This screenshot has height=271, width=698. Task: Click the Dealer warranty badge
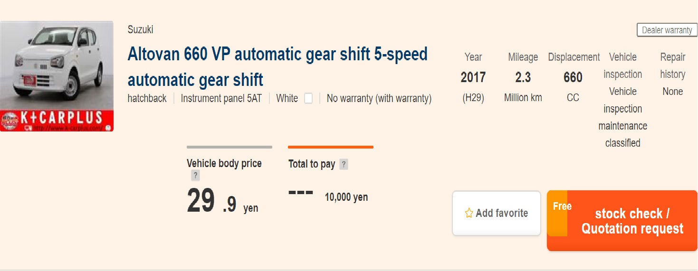coord(667,30)
